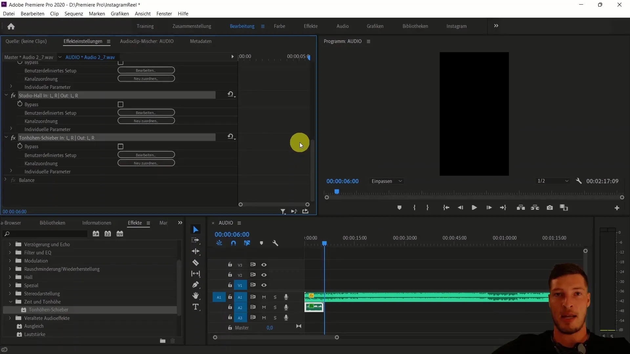Expand the Balance effect

click(x=5, y=180)
